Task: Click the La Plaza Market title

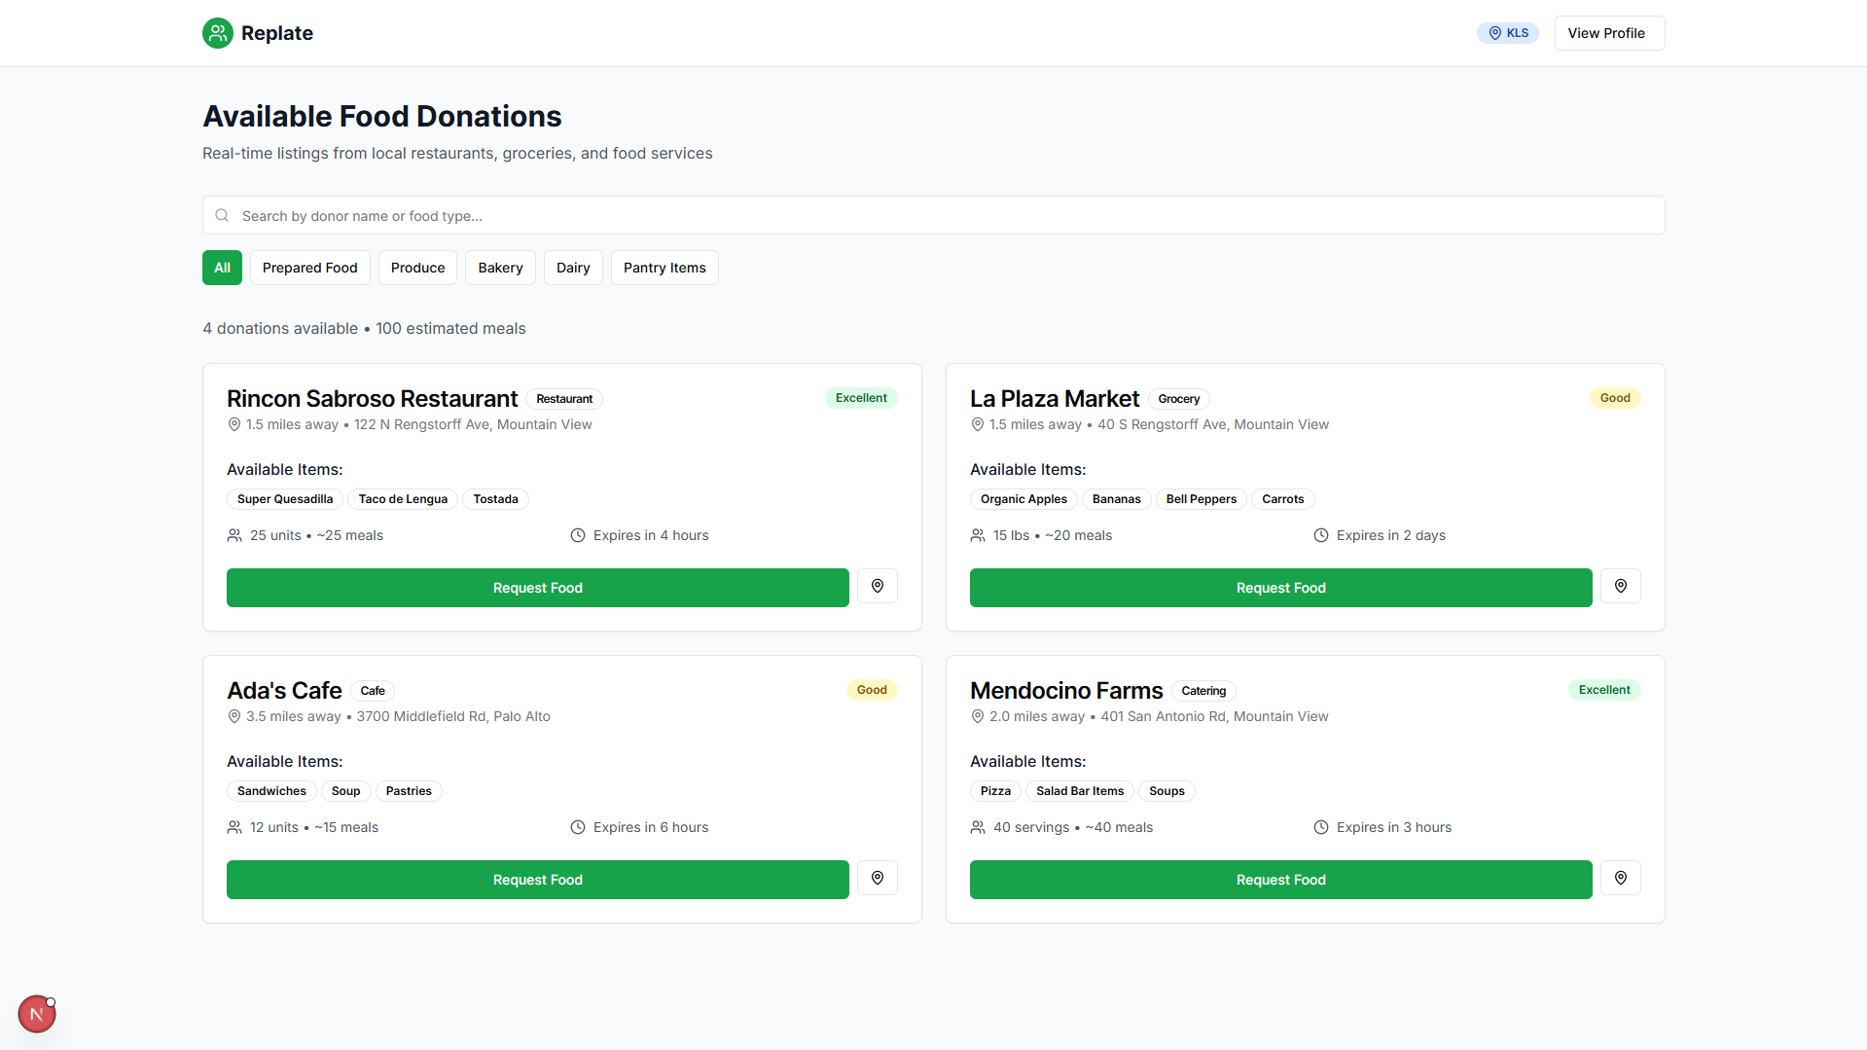Action: 1055,399
